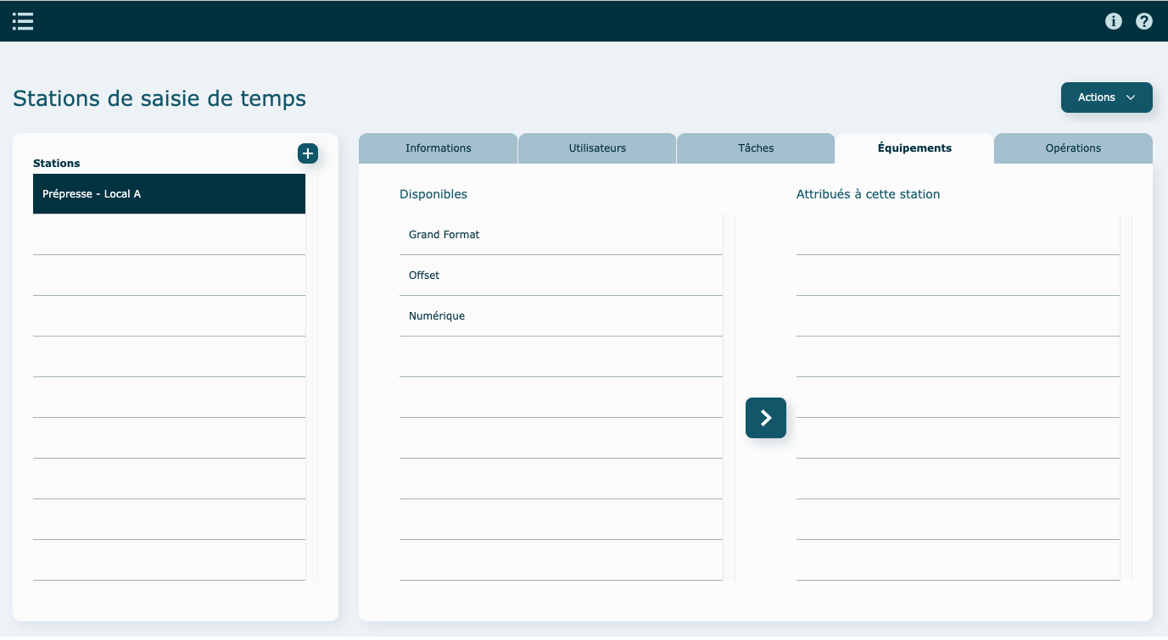Choose Grand Format in the Disponibles list
Viewport: 1168px width, 640px height.
560,235
